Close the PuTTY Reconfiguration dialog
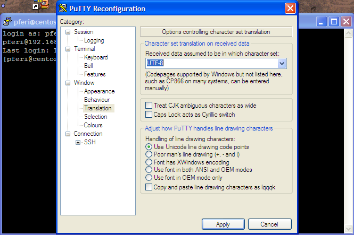 tap(290, 8)
